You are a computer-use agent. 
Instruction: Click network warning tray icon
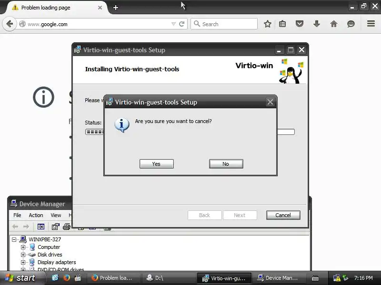[x=337, y=278]
